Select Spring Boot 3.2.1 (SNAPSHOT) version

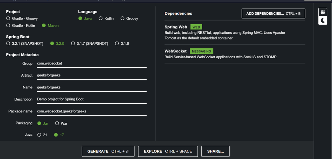[8, 43]
